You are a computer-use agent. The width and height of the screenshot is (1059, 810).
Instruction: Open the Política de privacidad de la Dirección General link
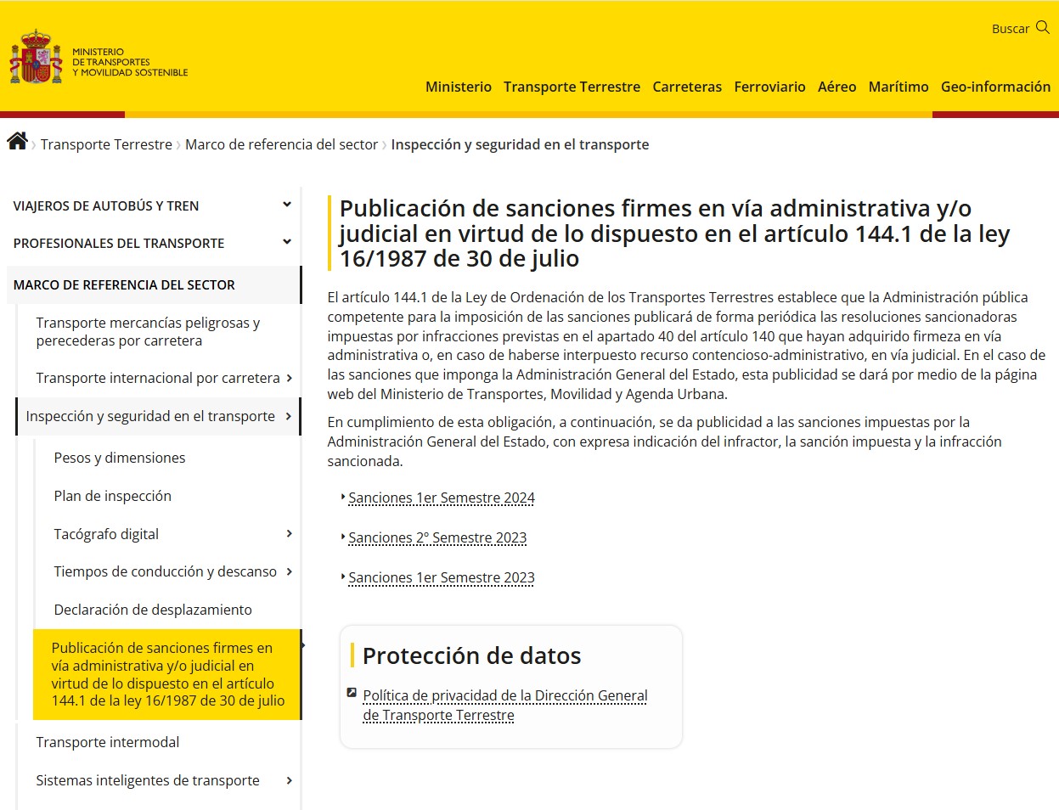pos(505,706)
